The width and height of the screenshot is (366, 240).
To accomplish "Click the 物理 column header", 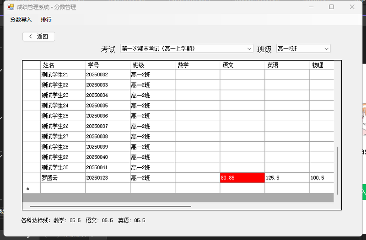I will (x=322, y=65).
